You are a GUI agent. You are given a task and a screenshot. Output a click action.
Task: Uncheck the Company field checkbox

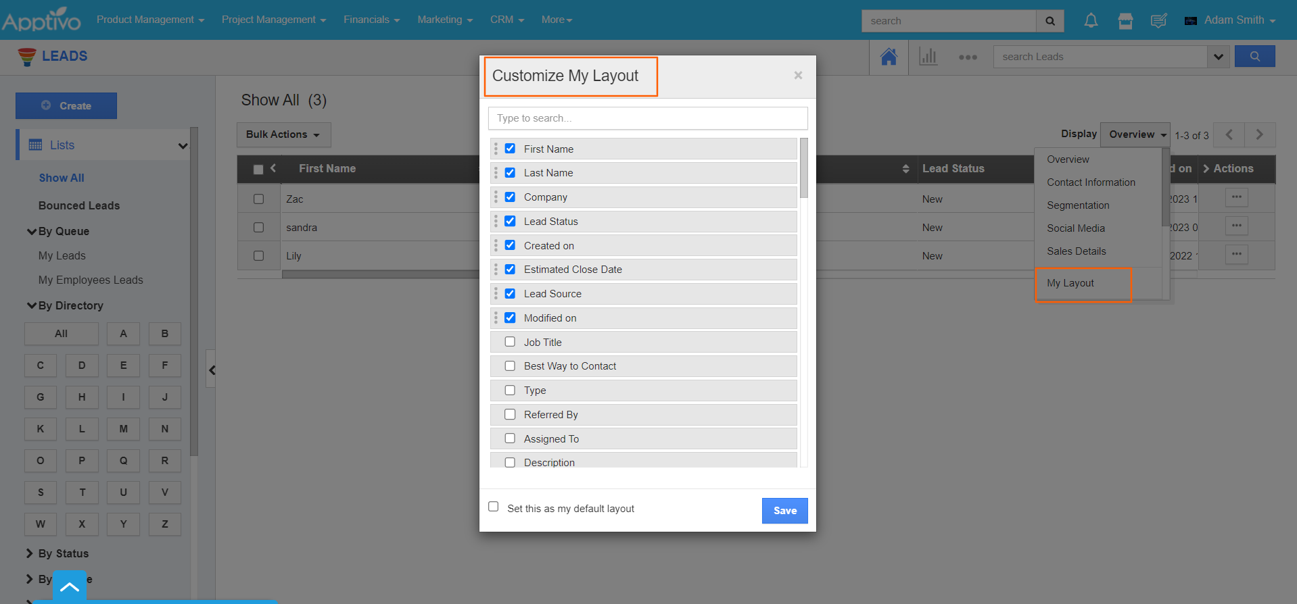510,197
